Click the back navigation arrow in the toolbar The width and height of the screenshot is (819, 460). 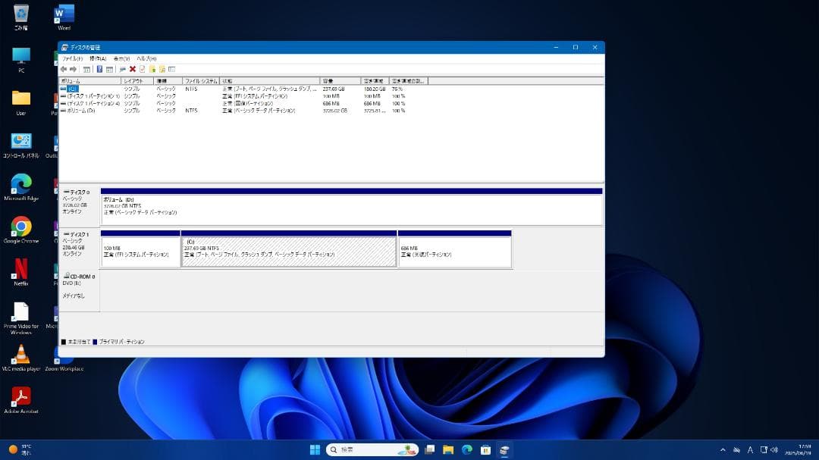point(64,69)
